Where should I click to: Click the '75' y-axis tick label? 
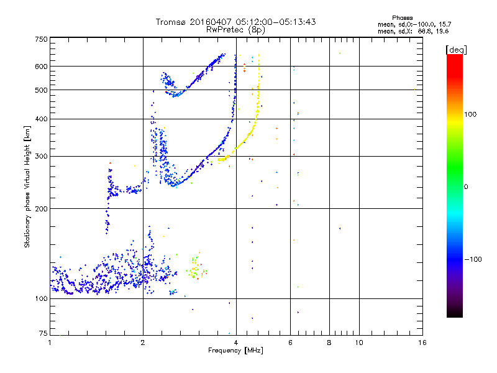click(x=43, y=333)
